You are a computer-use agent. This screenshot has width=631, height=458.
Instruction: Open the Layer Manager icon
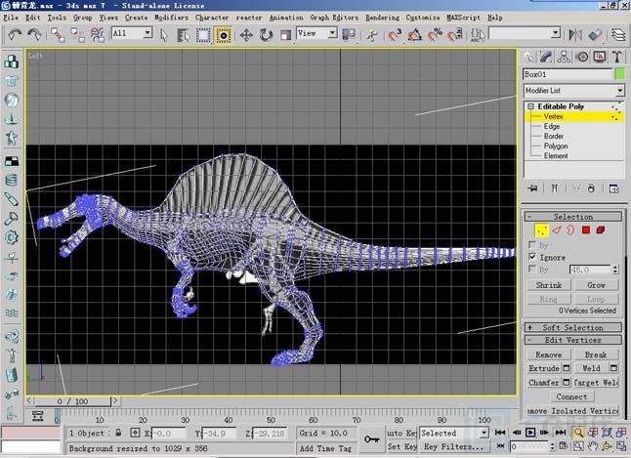618,35
